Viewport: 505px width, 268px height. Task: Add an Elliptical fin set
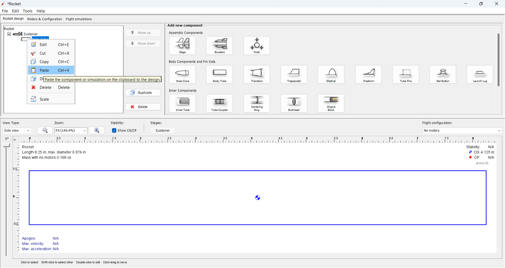[331, 75]
